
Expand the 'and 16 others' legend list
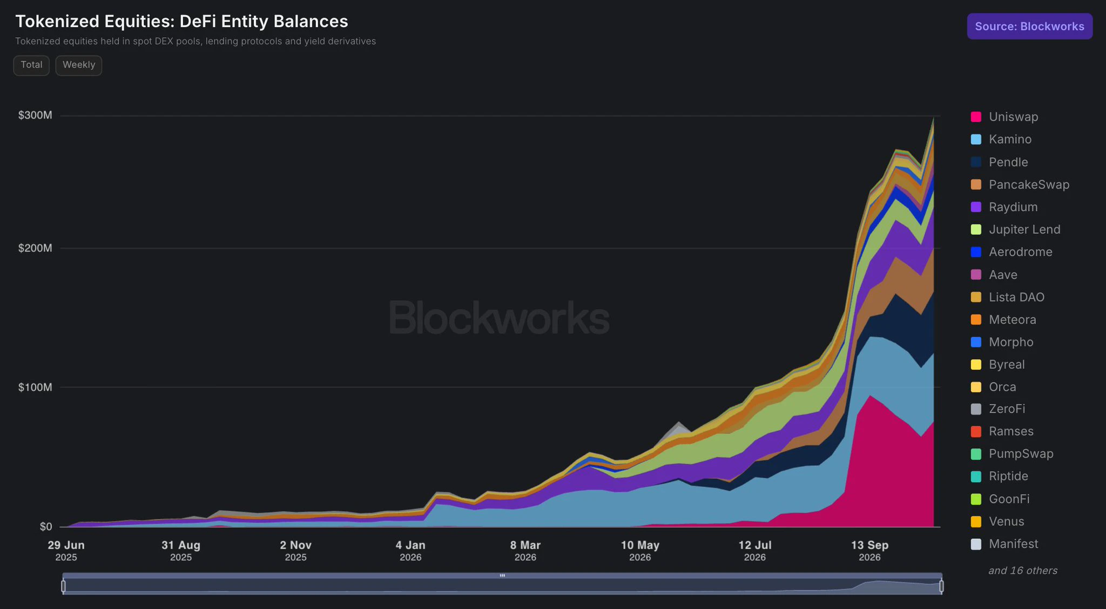1023,571
